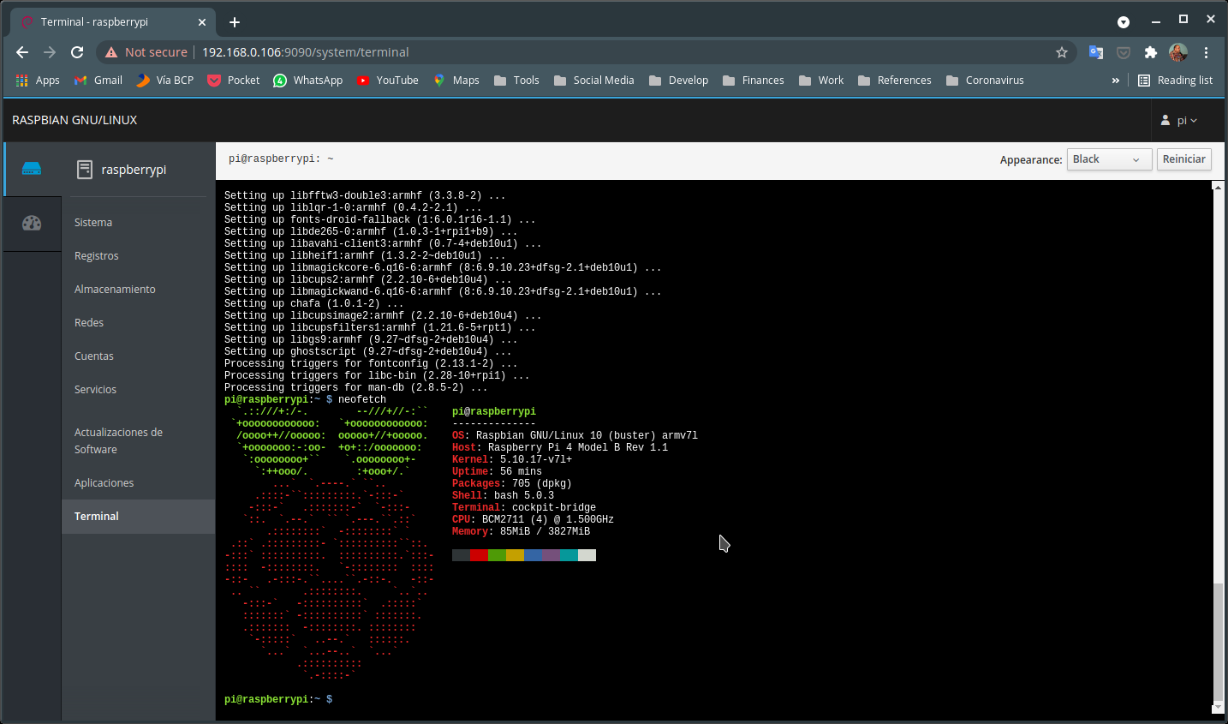Open the dashboard gauge icon
This screenshot has height=724, width=1228.
pyautogui.click(x=32, y=224)
